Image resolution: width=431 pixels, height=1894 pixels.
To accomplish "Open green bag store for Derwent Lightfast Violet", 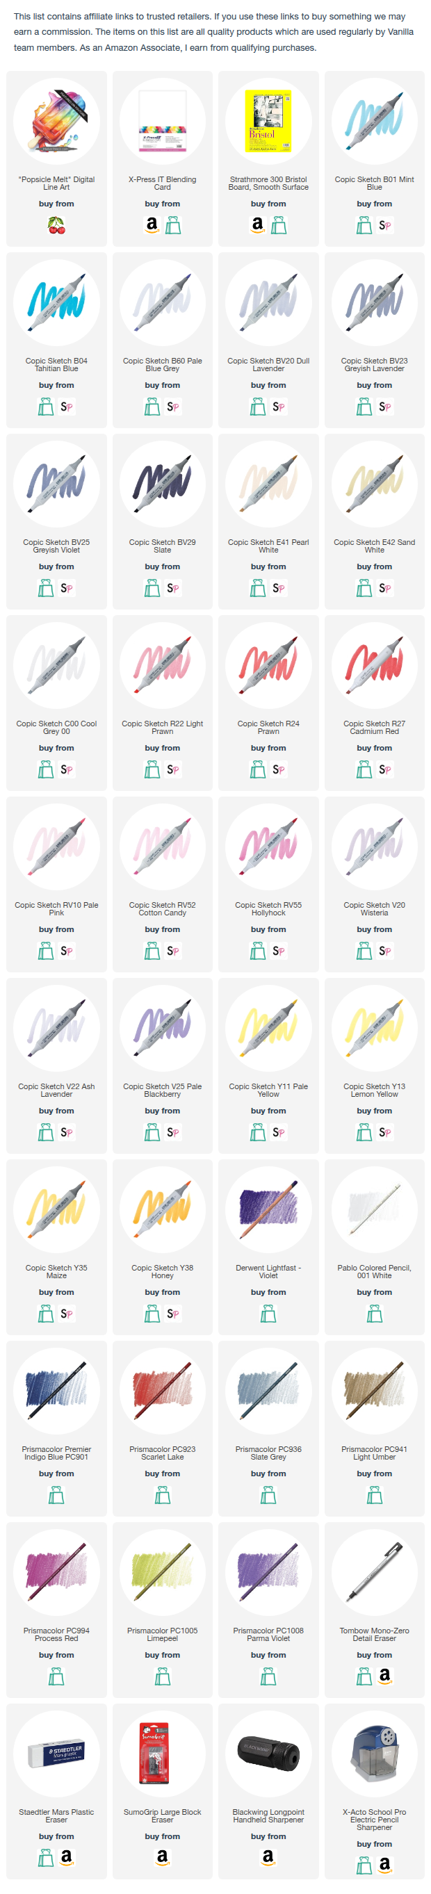I will [x=268, y=1313].
